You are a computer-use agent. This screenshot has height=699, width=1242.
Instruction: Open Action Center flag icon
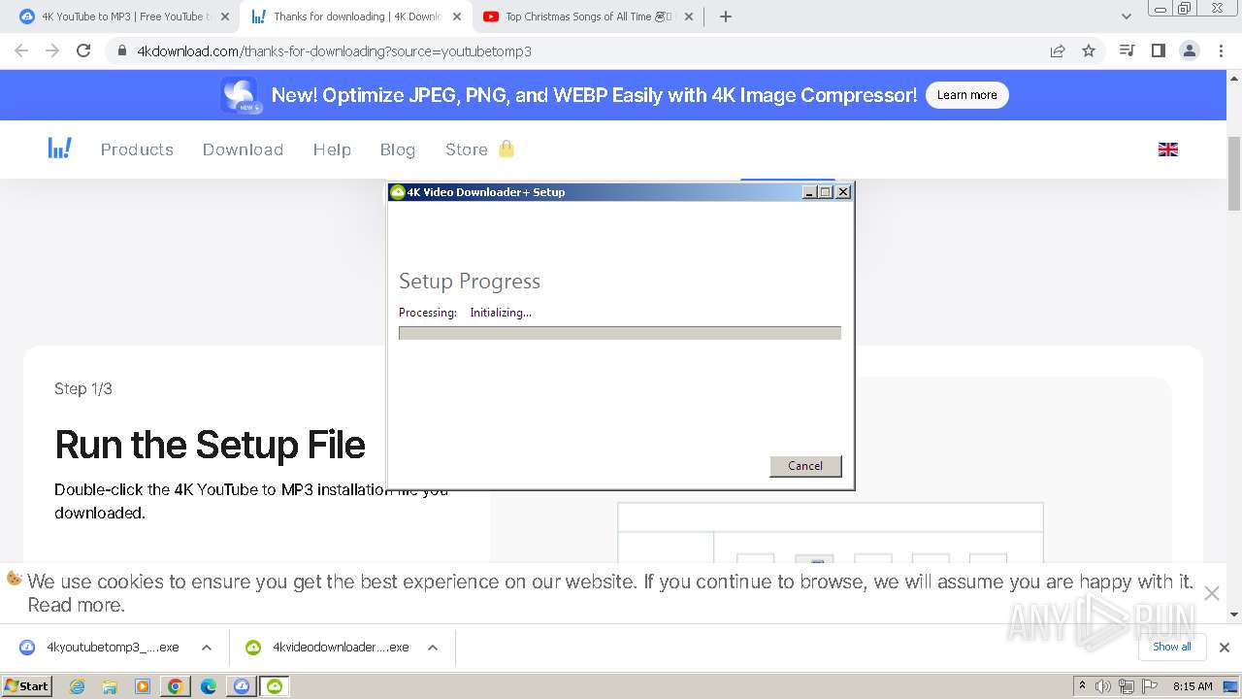(x=1149, y=686)
